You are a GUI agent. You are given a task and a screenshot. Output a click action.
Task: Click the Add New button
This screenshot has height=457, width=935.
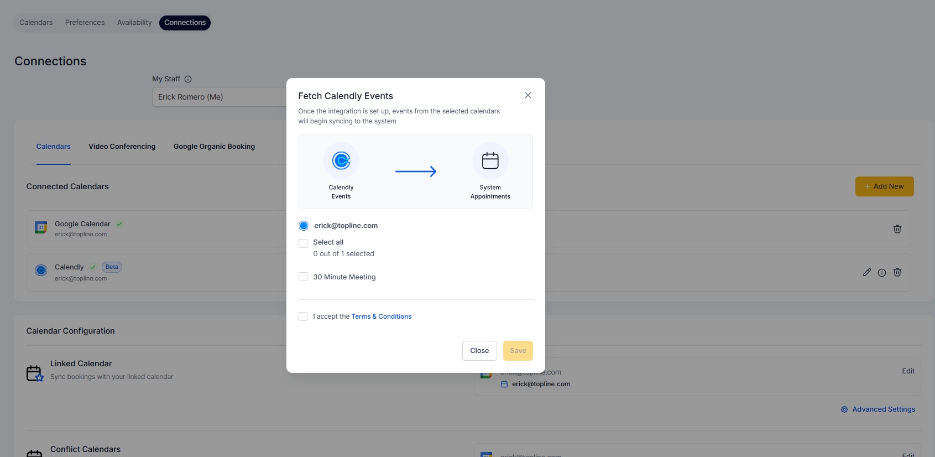pyautogui.click(x=885, y=186)
